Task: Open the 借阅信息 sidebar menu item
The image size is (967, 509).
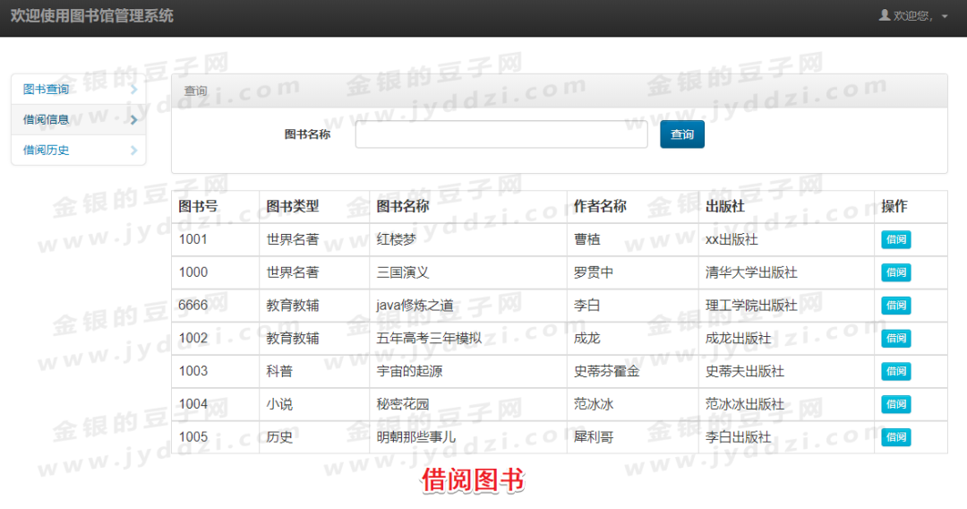Action: (78, 120)
